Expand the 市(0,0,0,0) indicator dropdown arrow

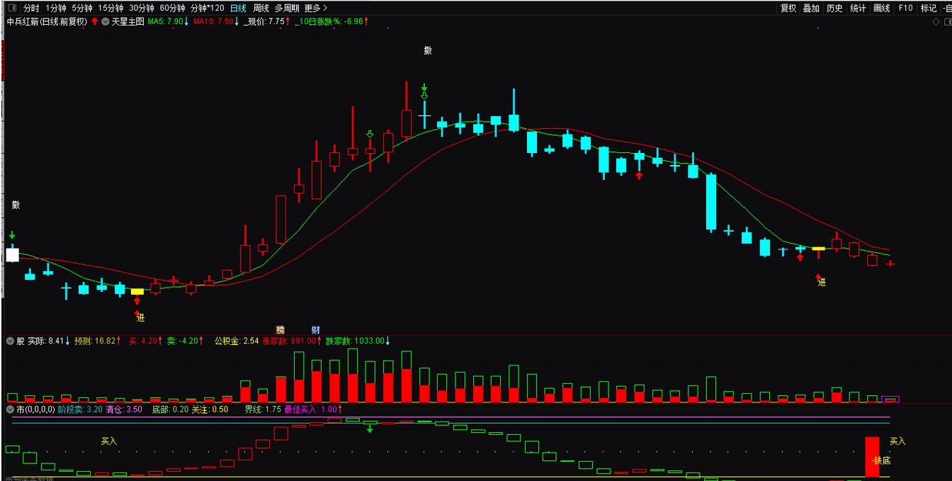tap(11, 409)
